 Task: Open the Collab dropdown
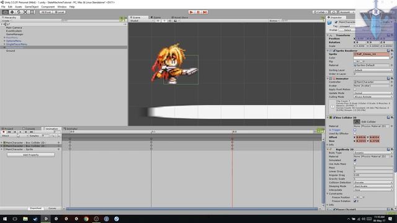(x=320, y=12)
